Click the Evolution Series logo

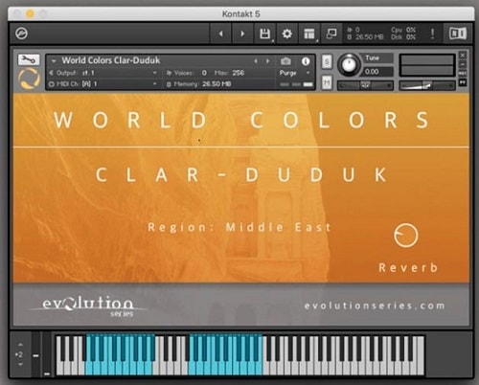(88, 306)
